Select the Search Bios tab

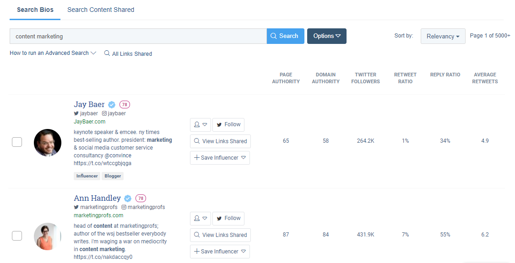point(35,10)
